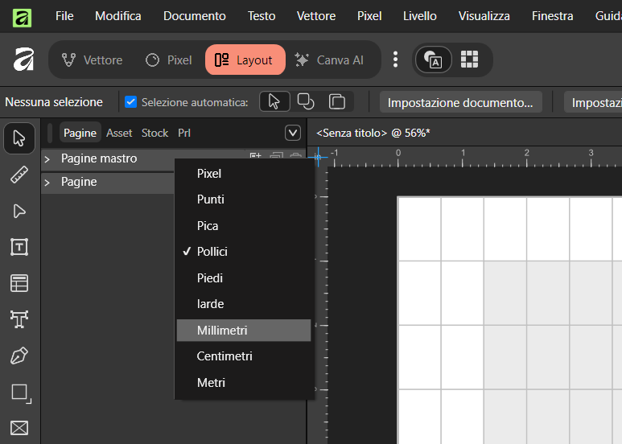Choose Metri units from the menu
Screen dimensions: 622x444
244,383
